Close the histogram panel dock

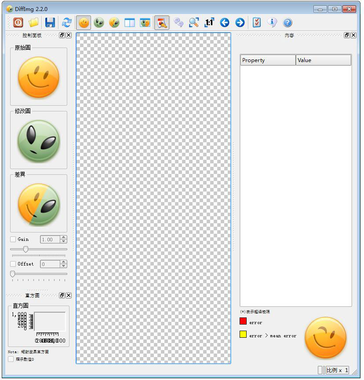pyautogui.click(x=69, y=295)
